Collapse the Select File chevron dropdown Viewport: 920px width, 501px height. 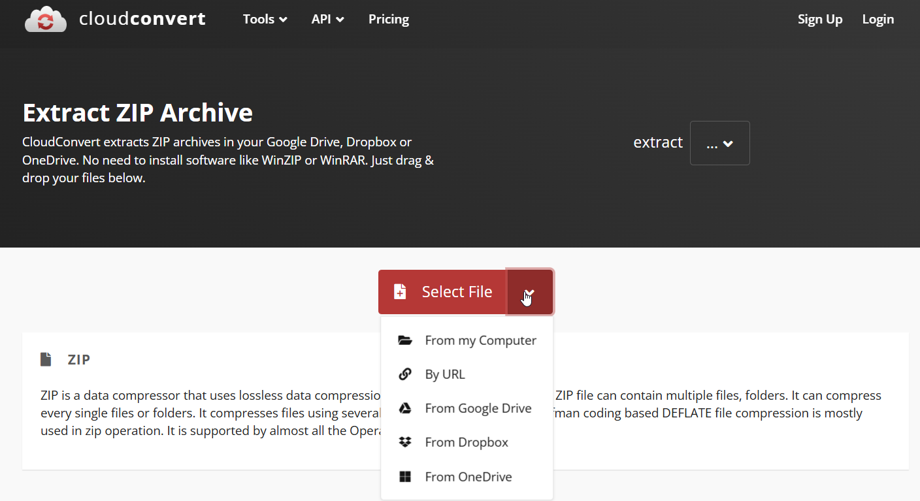click(529, 291)
